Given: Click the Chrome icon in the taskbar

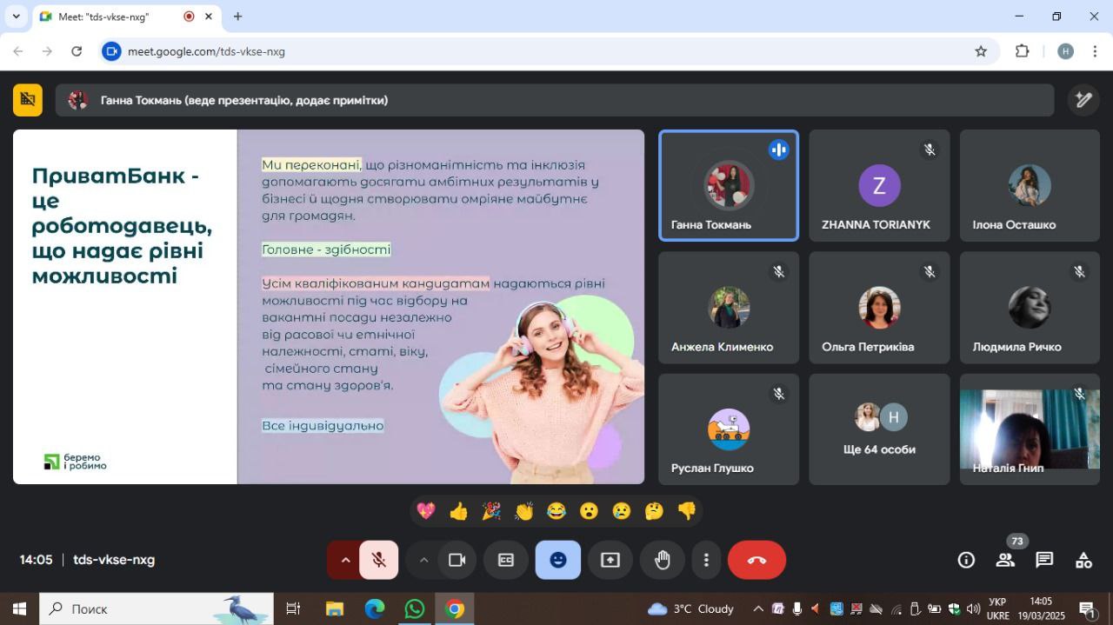Looking at the screenshot, I should pyautogui.click(x=455, y=608).
